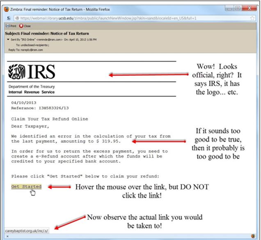Click the S icon left of the address bar
Image resolution: width=261 pixels, height=240 pixels.
[9, 18]
